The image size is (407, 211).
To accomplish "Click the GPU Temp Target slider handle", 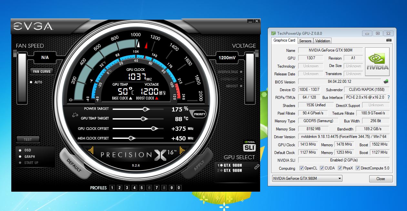I will click(144, 119).
